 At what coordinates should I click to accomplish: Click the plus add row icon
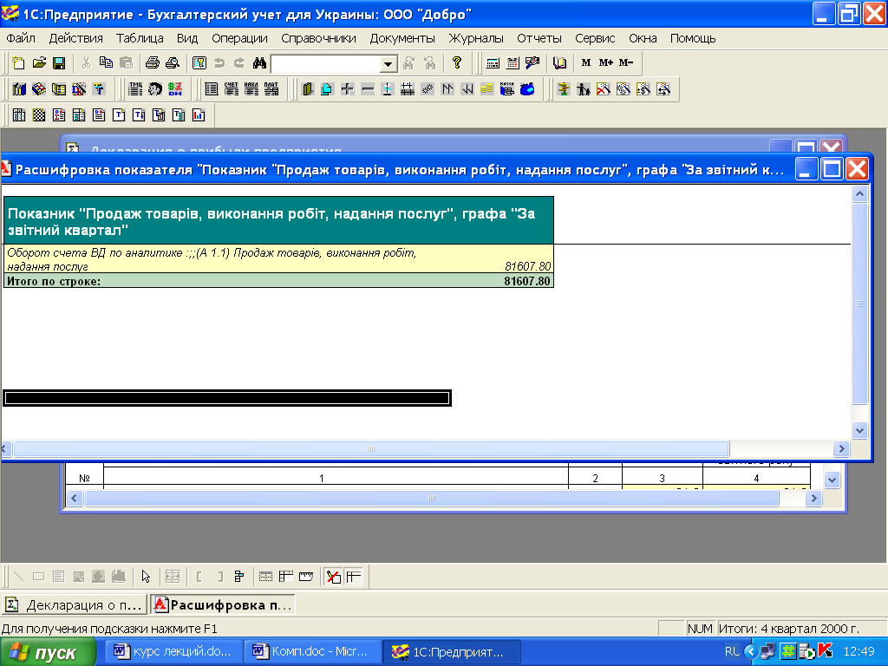tap(347, 89)
